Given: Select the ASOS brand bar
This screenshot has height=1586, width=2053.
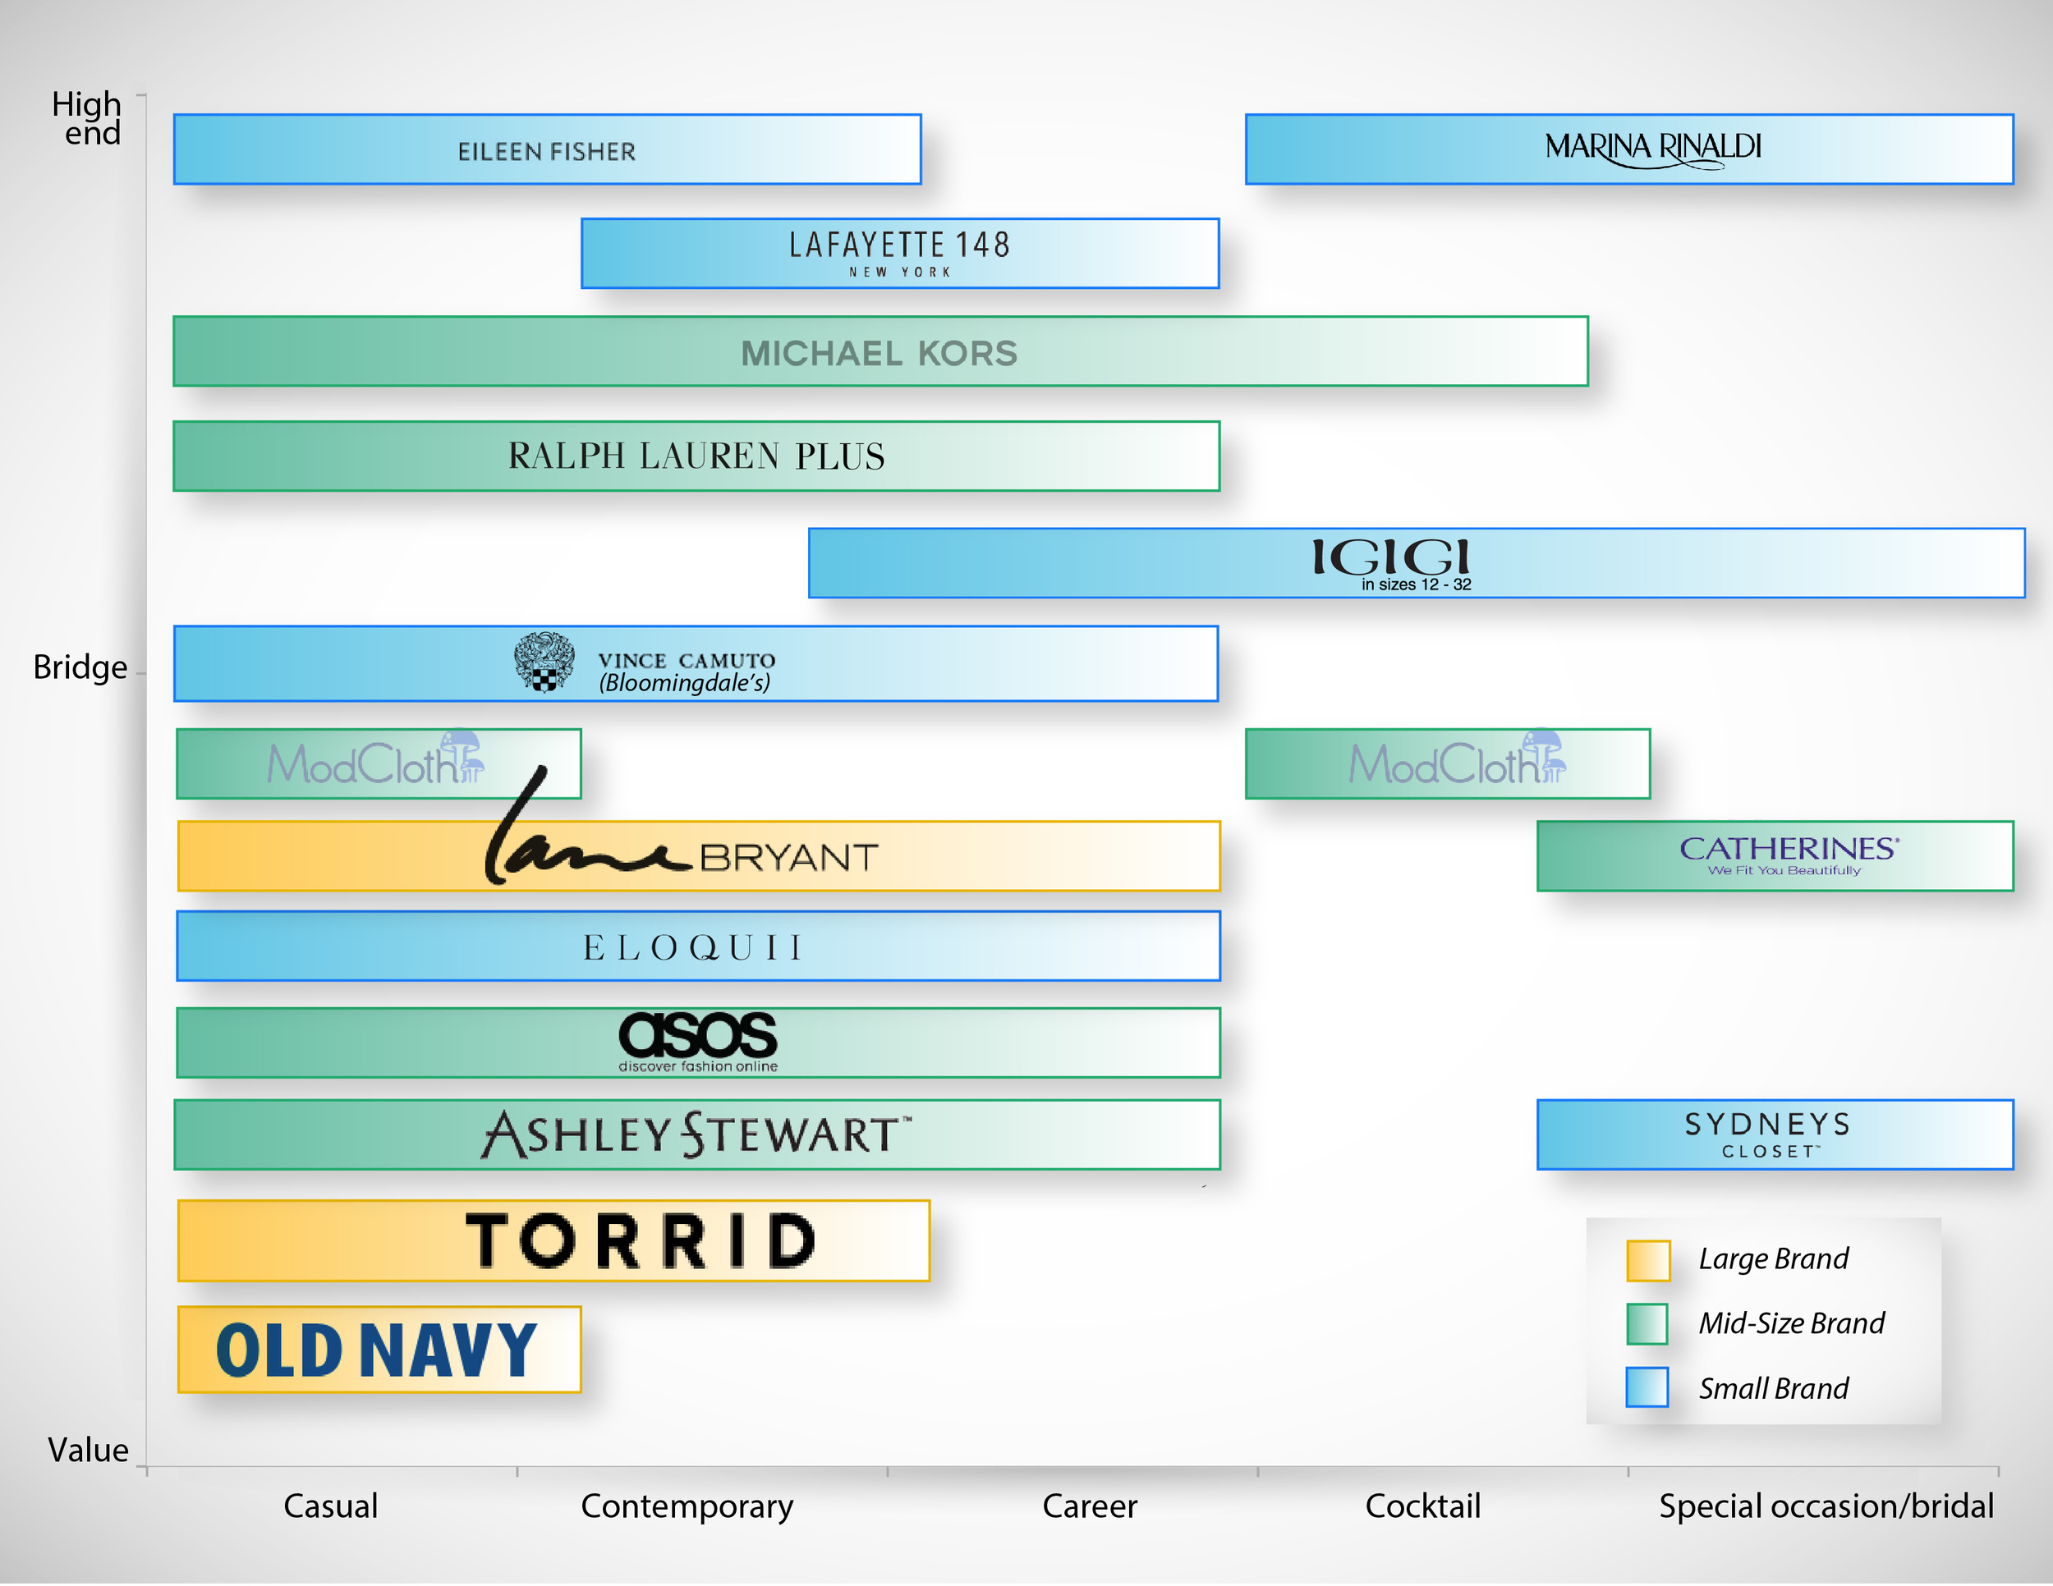Looking at the screenshot, I should click(699, 1043).
